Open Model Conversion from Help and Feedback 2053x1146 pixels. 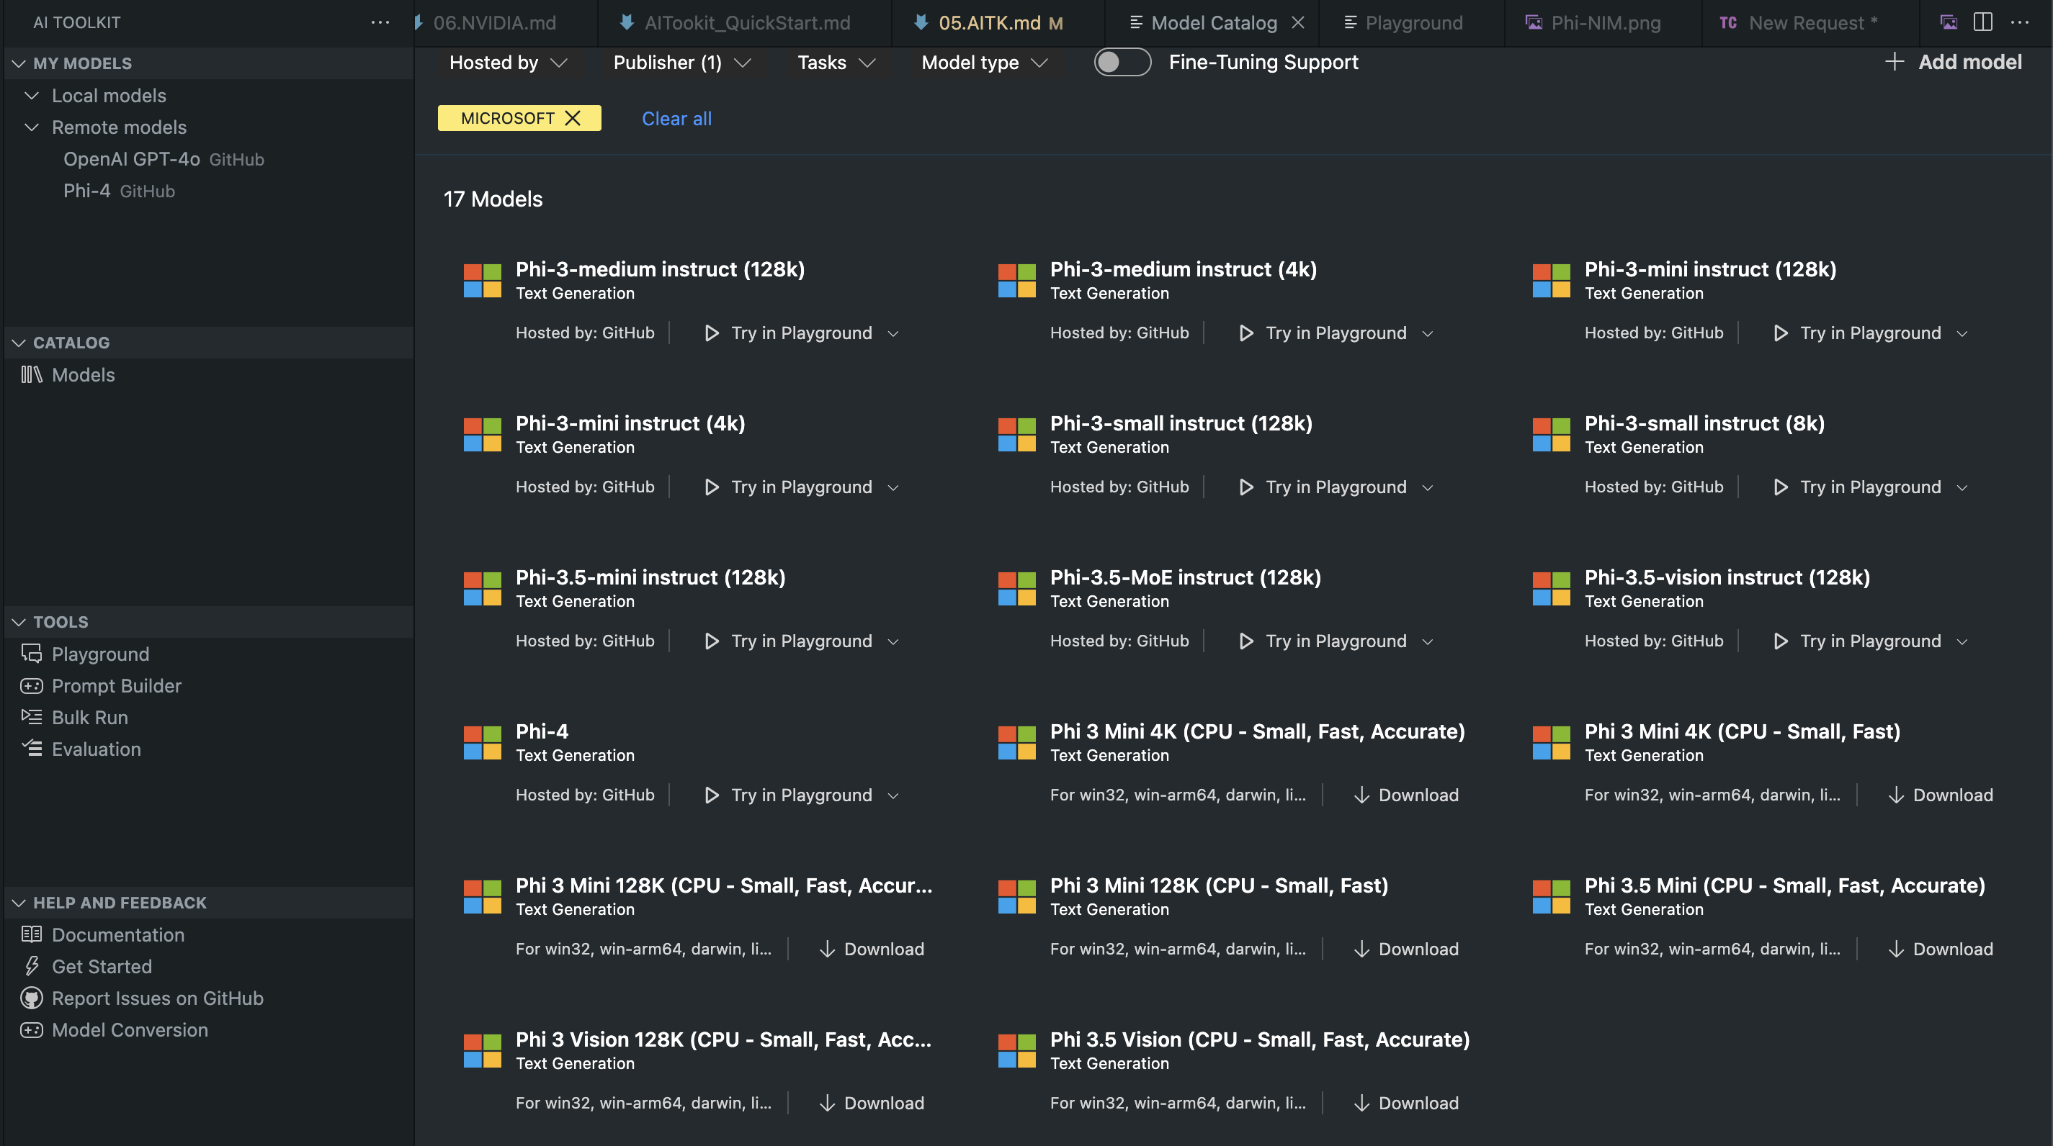point(130,1029)
